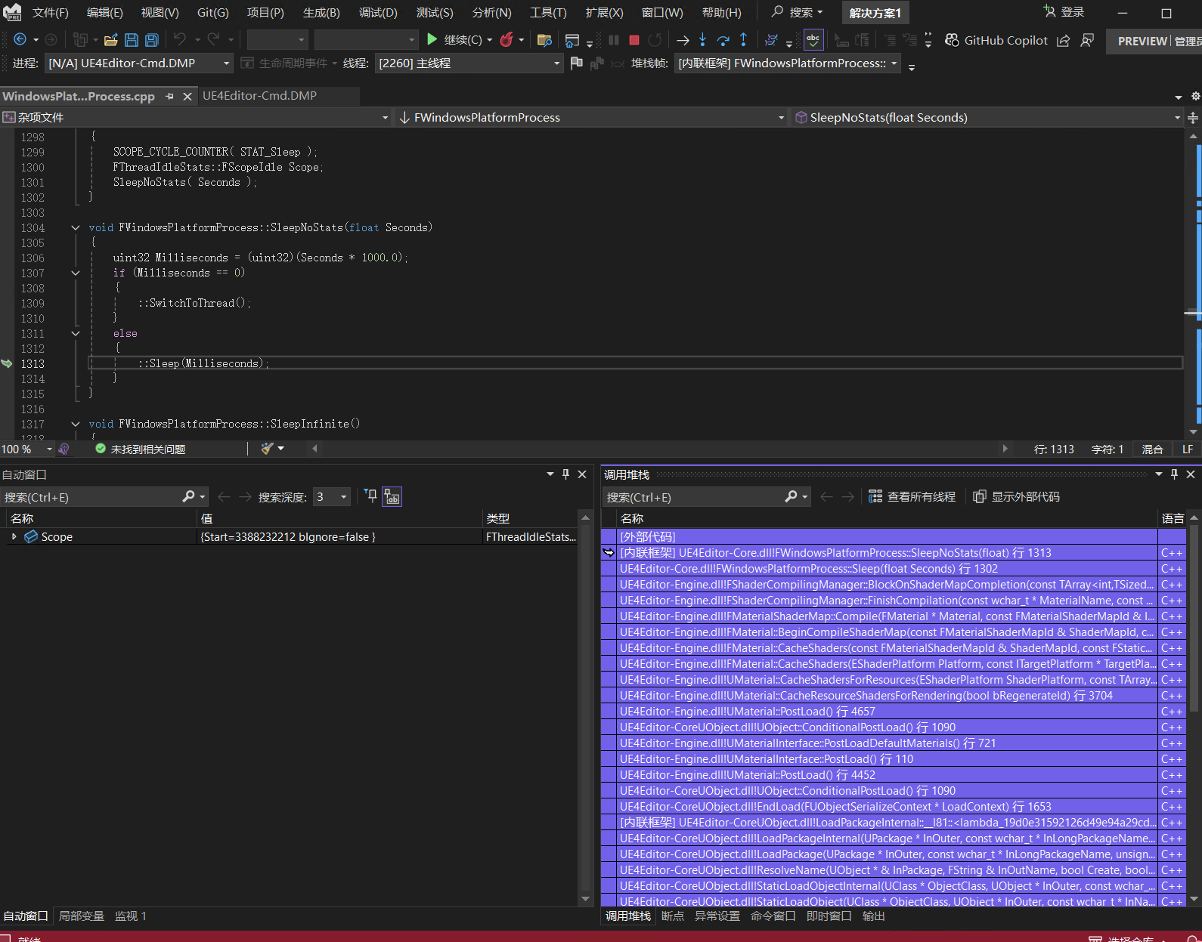Open the 调试(D) menu
Screen dimensions: 1202x942
[x=377, y=13]
